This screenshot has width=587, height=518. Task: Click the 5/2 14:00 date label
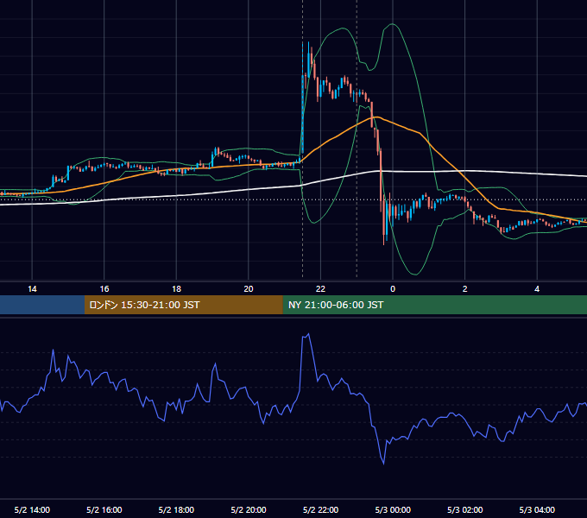[32, 509]
